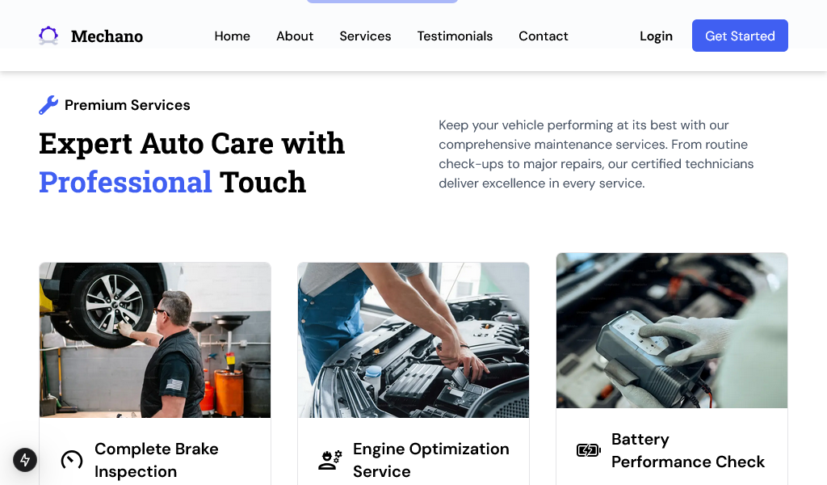This screenshot has width=827, height=485.
Task: Go to the About menu item
Action: (x=295, y=36)
